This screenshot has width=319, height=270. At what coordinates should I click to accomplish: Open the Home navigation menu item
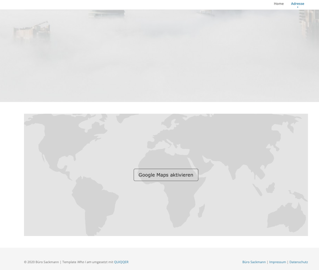click(x=279, y=4)
